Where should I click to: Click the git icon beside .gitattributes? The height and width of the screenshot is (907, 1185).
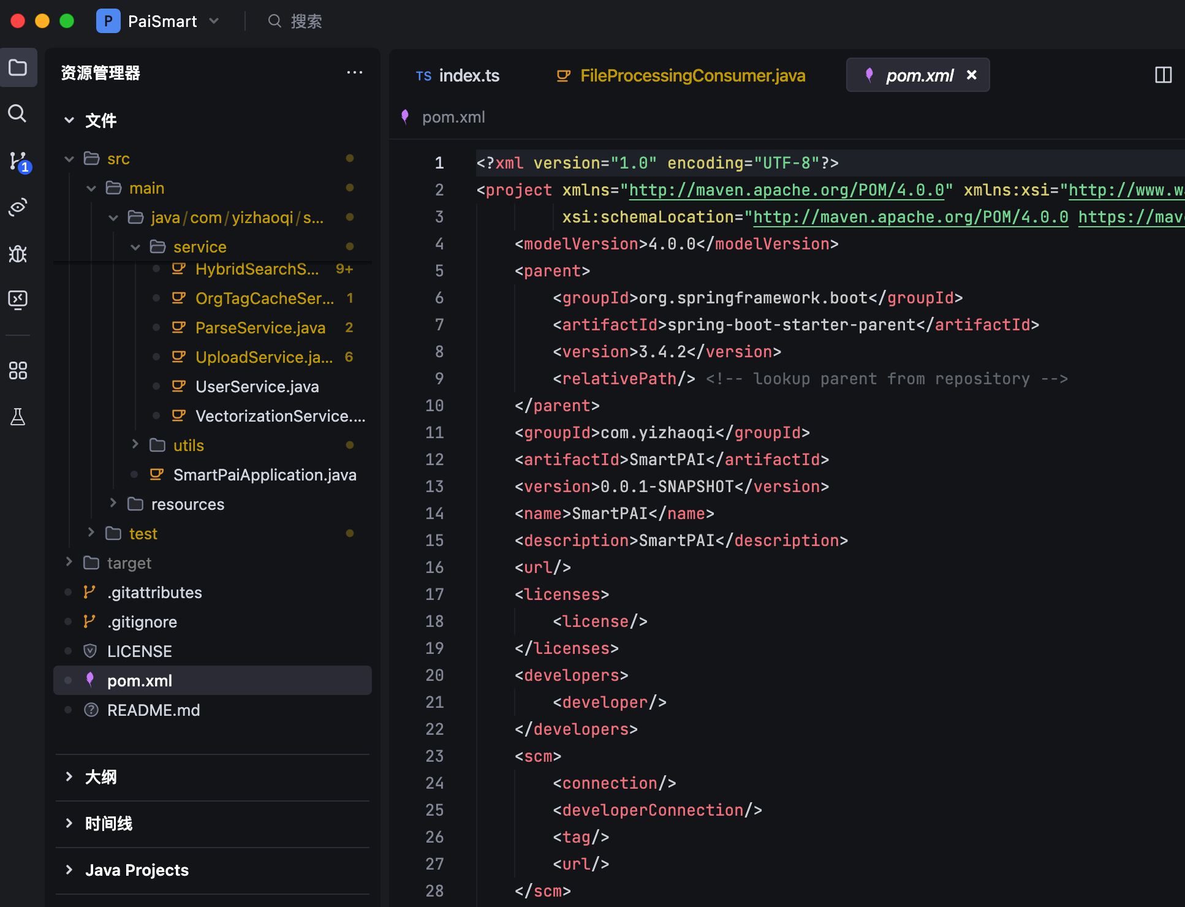(x=89, y=592)
